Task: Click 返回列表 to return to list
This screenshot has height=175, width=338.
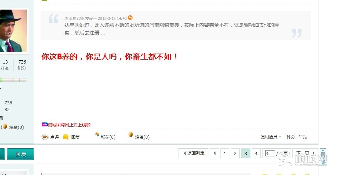Action: (x=193, y=153)
